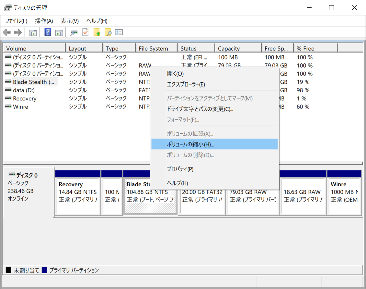Select the Winre volume in the list
The width and height of the screenshot is (366, 289).
(20, 107)
